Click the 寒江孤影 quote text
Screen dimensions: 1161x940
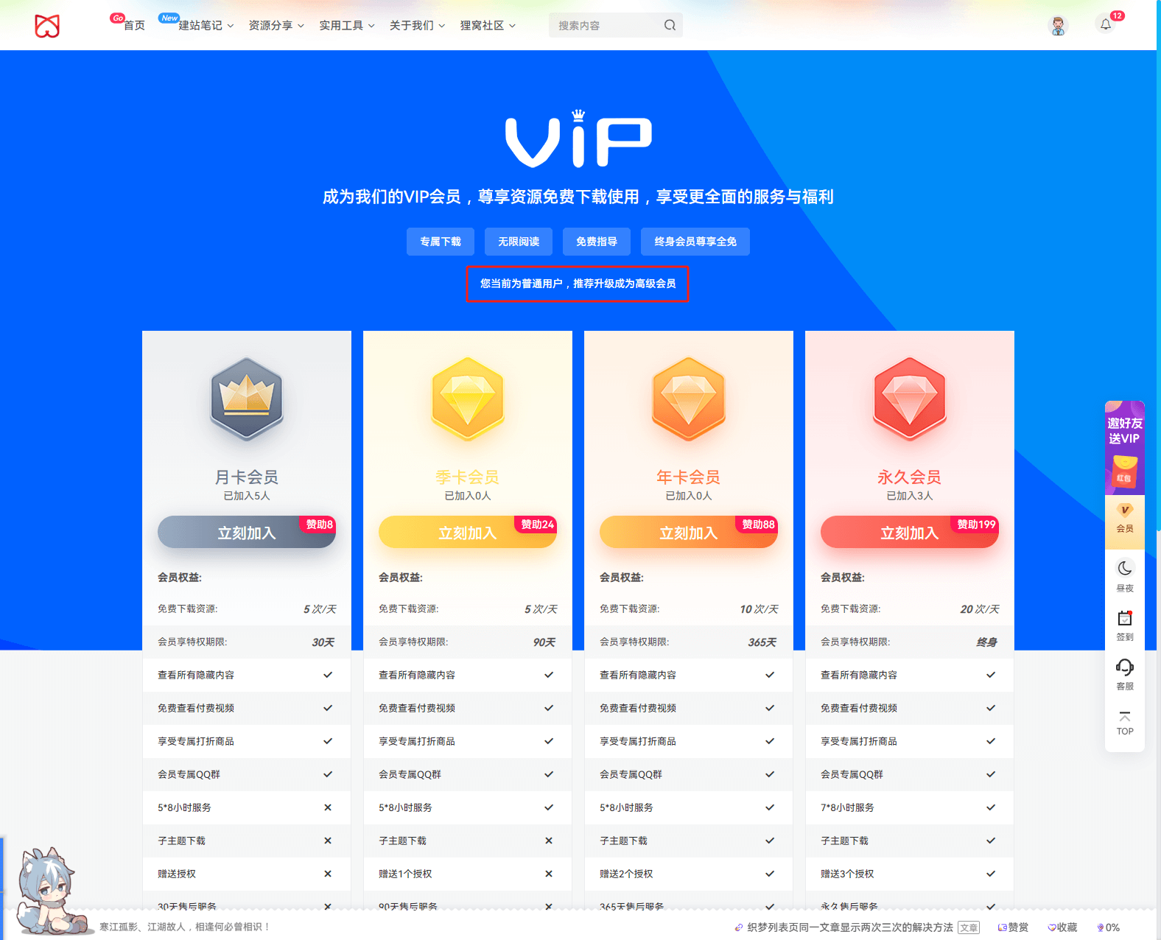tap(184, 927)
